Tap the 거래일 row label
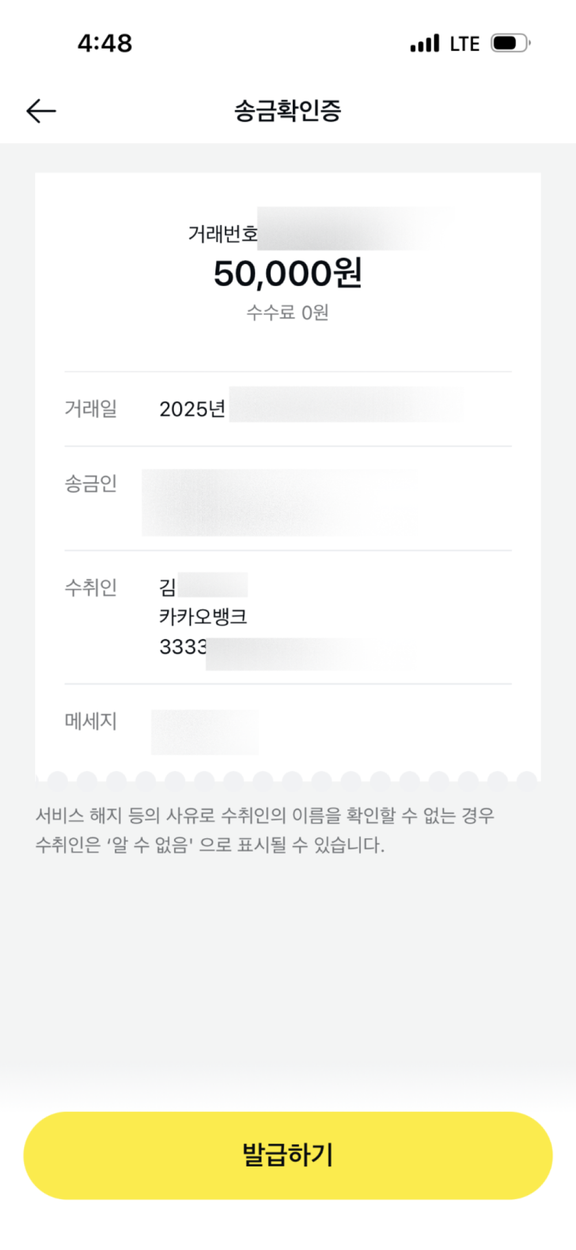The width and height of the screenshot is (576, 1250). (90, 409)
